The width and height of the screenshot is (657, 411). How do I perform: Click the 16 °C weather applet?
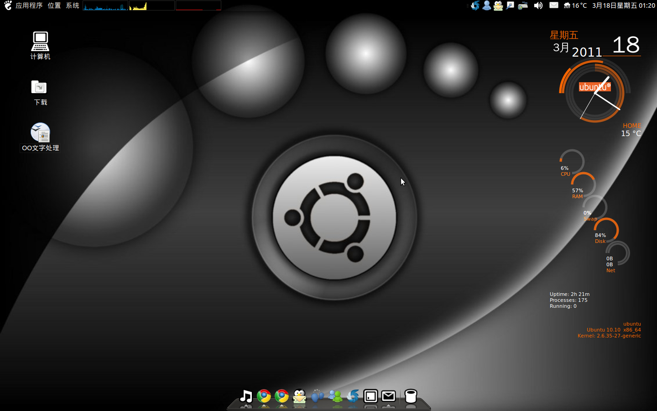click(x=575, y=5)
